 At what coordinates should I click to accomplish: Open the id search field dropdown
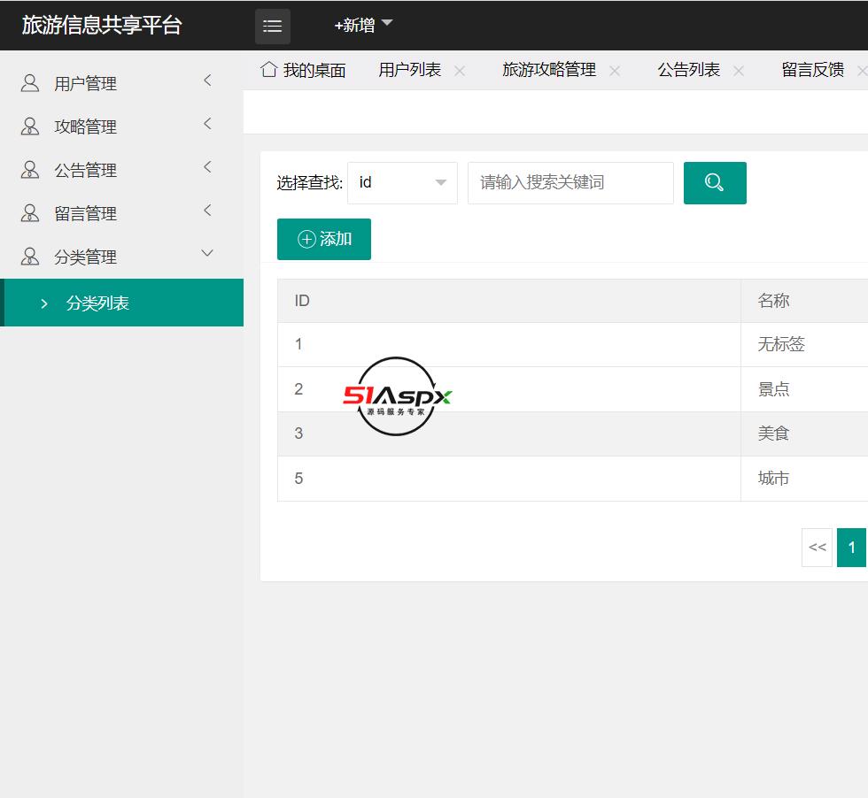(402, 183)
